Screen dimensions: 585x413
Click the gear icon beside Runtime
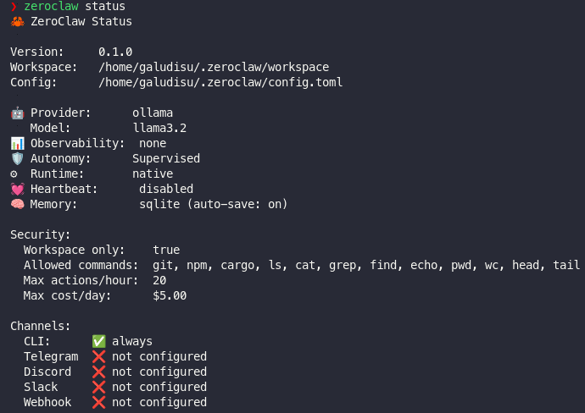tap(14, 173)
